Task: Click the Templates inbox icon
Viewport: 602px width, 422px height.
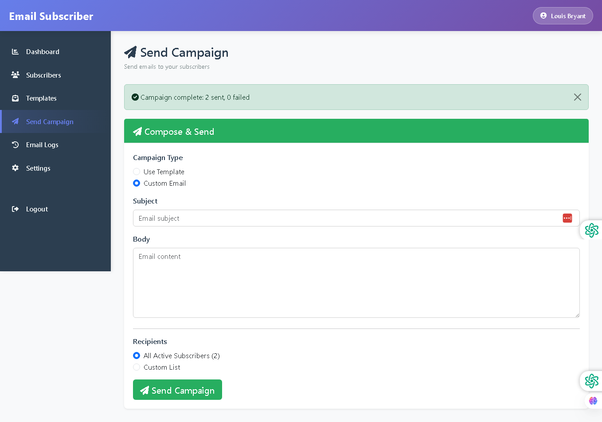Action: click(x=15, y=98)
